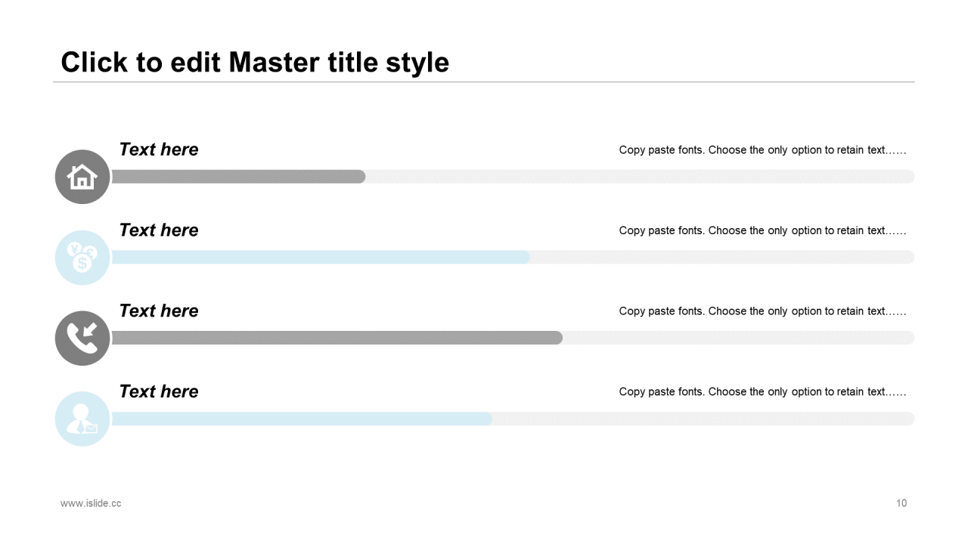The height and width of the screenshot is (544, 968).
Task: Open the www.islide.cc footer link
Action: coord(91,503)
